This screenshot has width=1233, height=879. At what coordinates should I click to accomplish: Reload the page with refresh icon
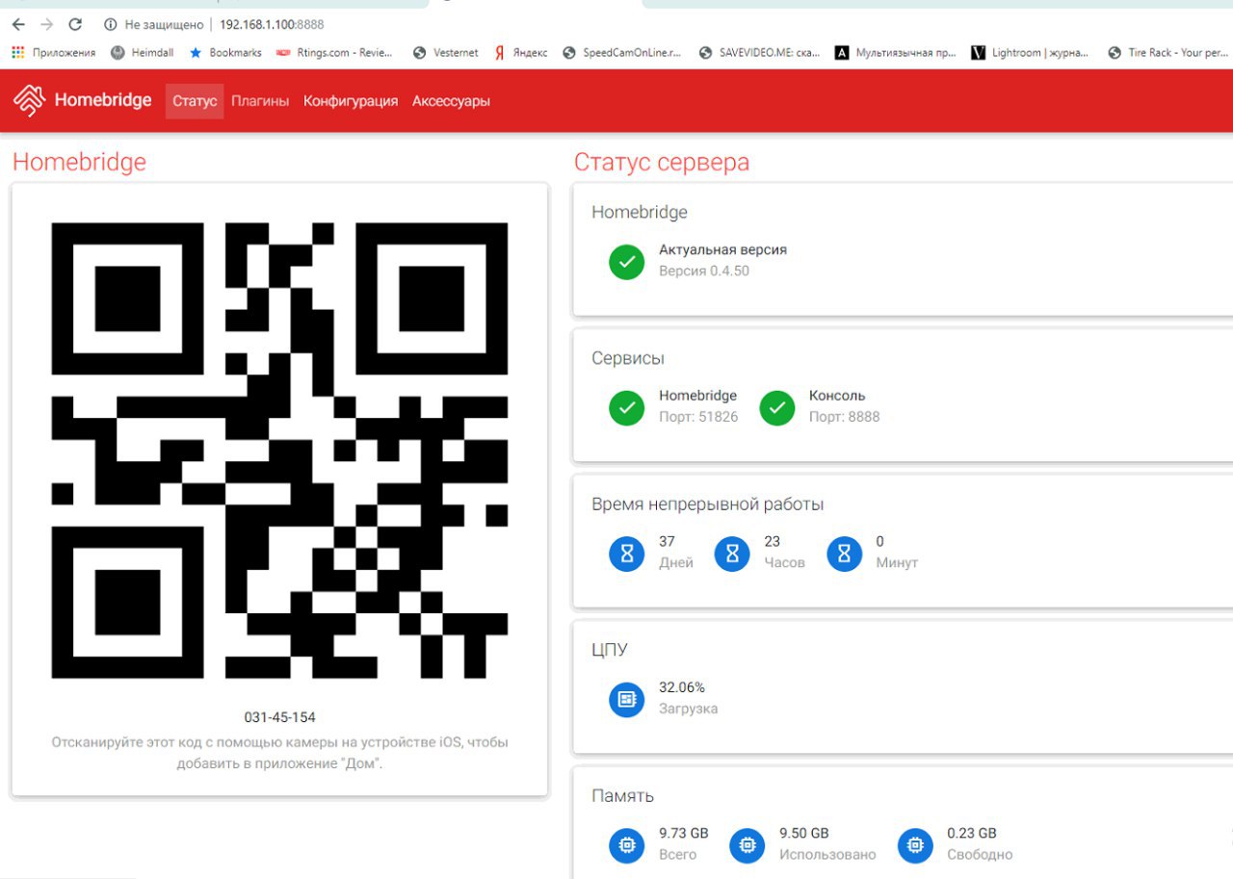[x=75, y=24]
